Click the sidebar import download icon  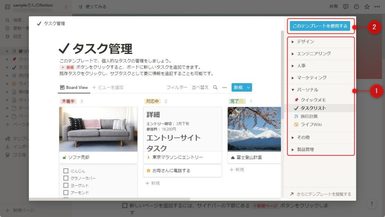(8, 147)
